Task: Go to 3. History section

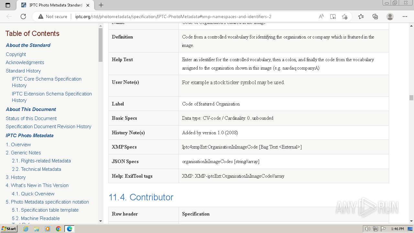Action: pos(16,177)
